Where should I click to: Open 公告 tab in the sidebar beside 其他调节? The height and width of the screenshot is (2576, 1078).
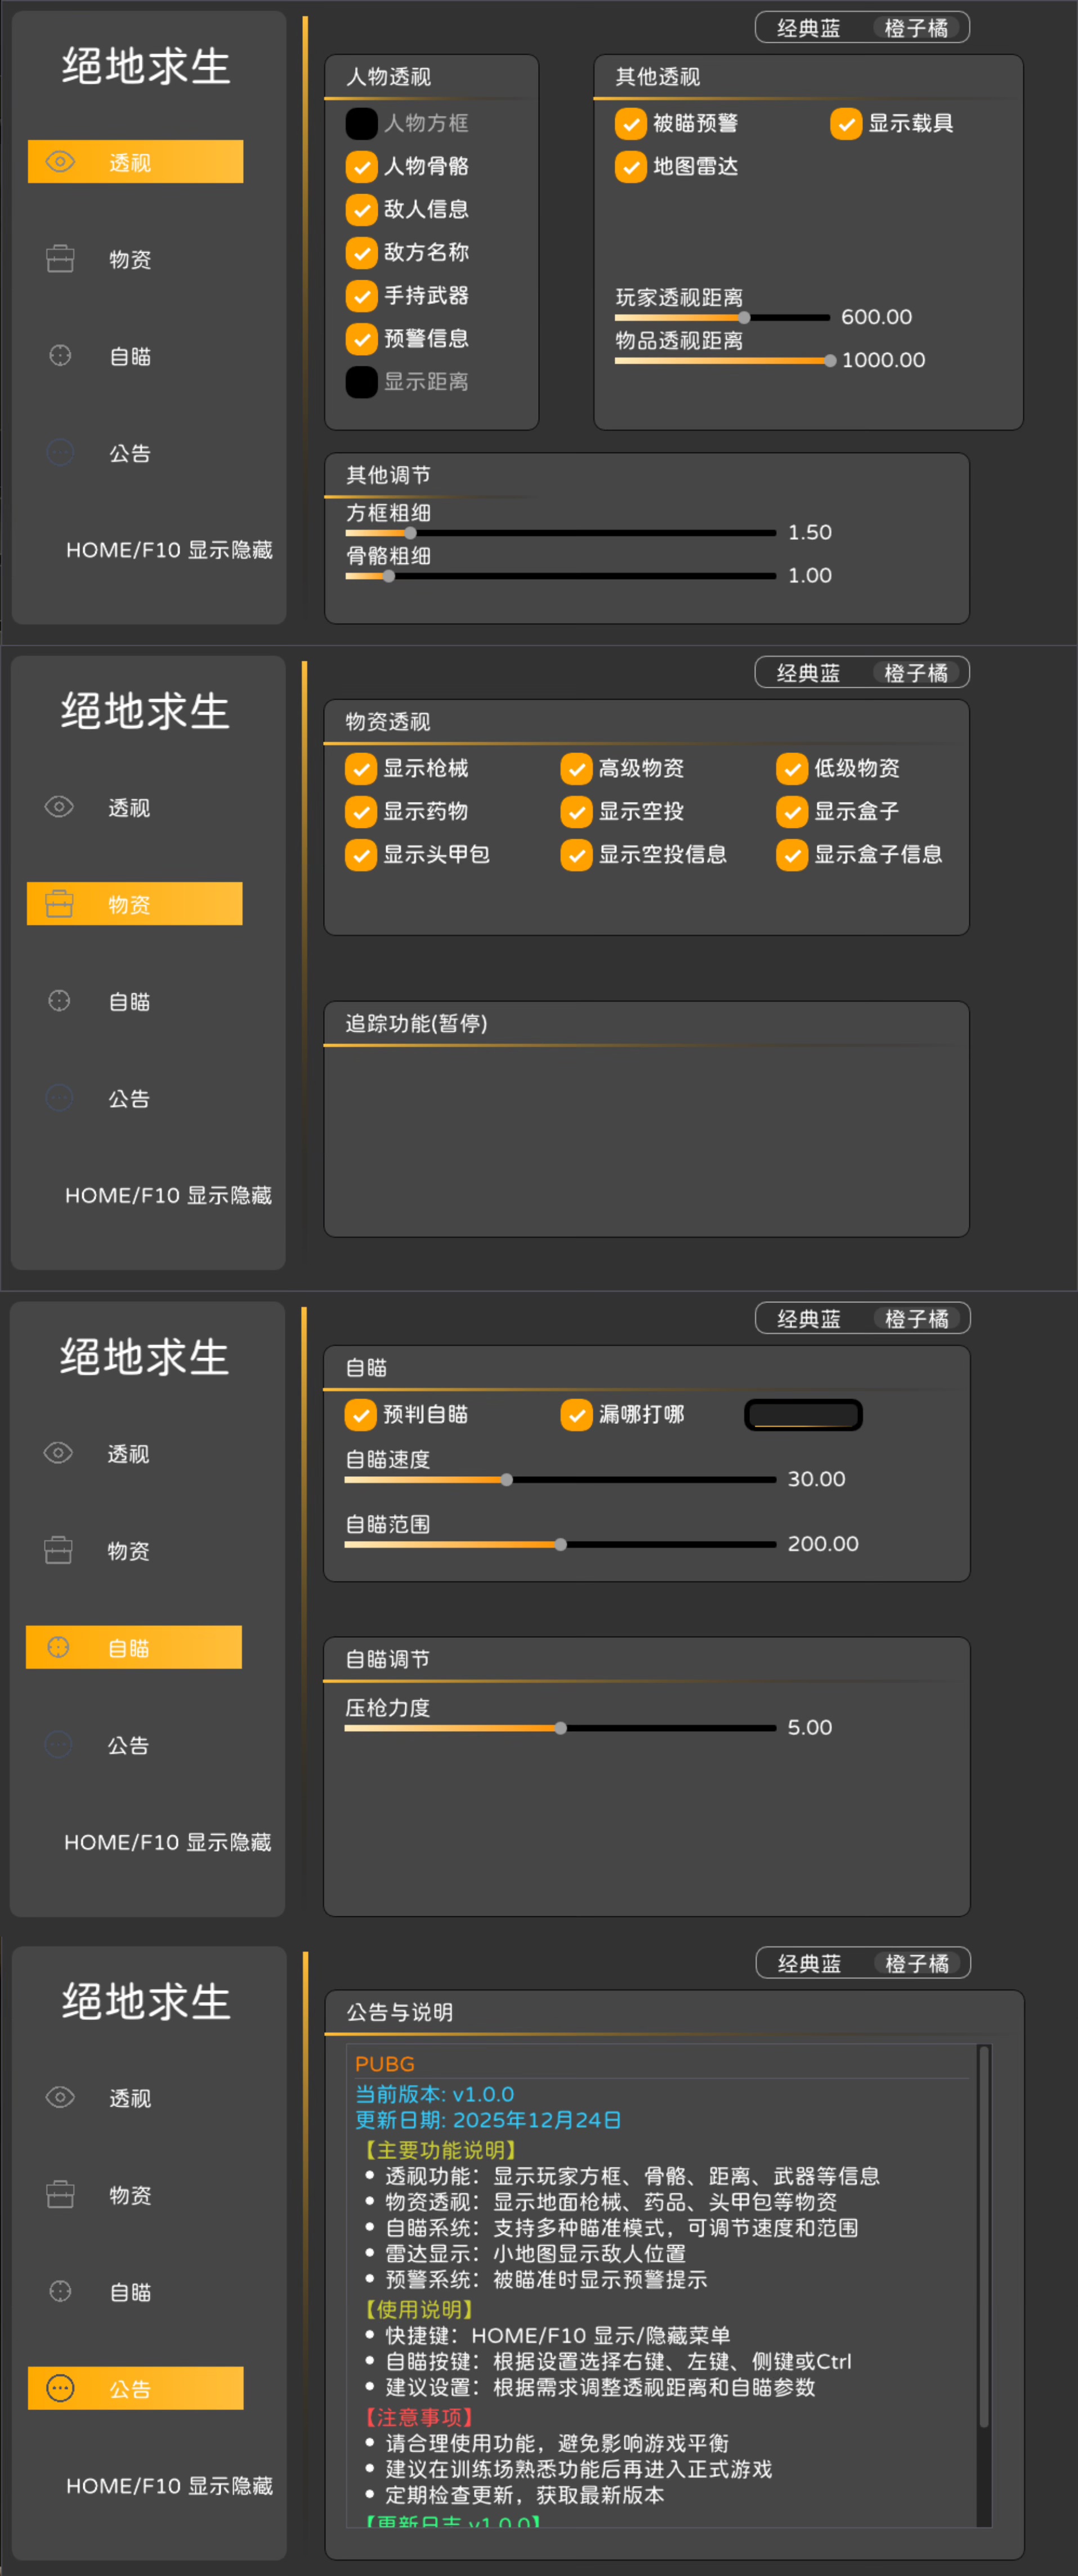(130, 453)
